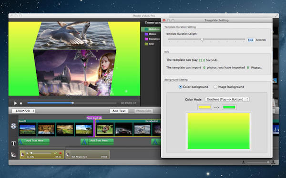Click the zoom-out person icon in the Photo Video Pro status bar
This screenshot has height=178, width=286.
(243, 162)
